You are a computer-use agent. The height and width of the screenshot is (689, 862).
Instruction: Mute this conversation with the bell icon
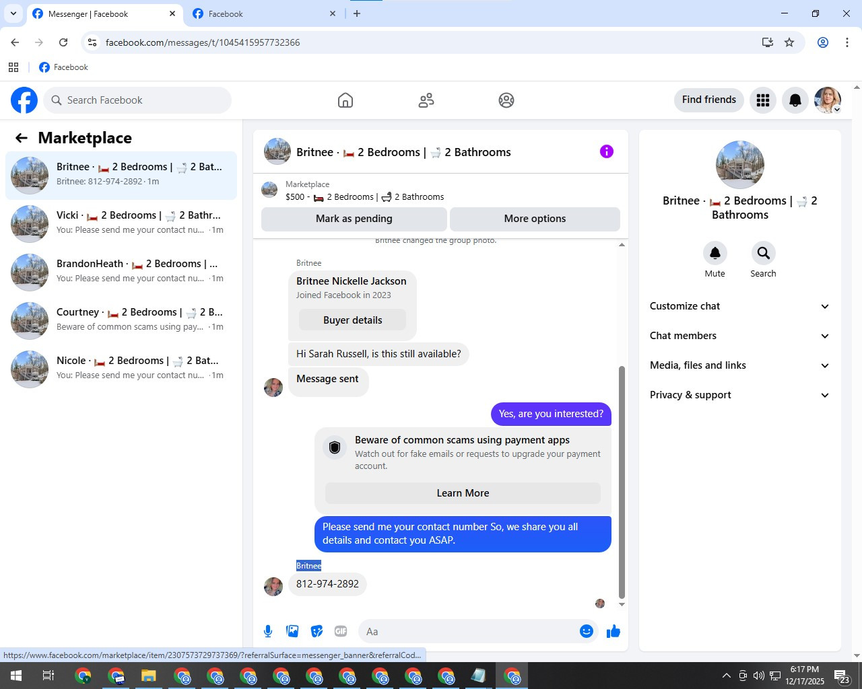coord(715,253)
